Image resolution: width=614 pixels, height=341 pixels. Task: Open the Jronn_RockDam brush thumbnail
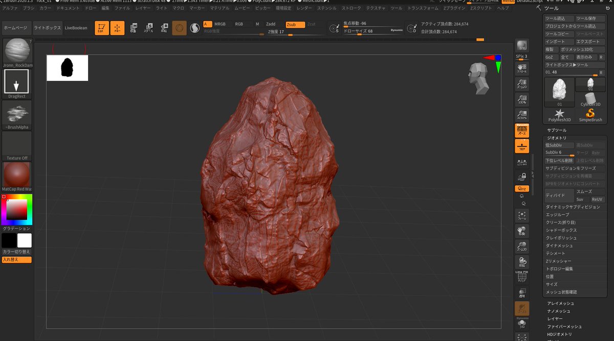pos(17,53)
